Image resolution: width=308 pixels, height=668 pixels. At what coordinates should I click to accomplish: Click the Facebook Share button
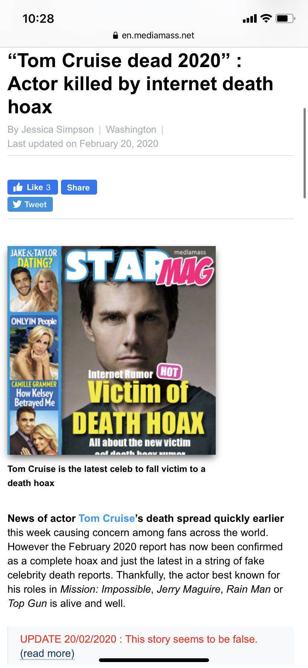[x=78, y=187]
